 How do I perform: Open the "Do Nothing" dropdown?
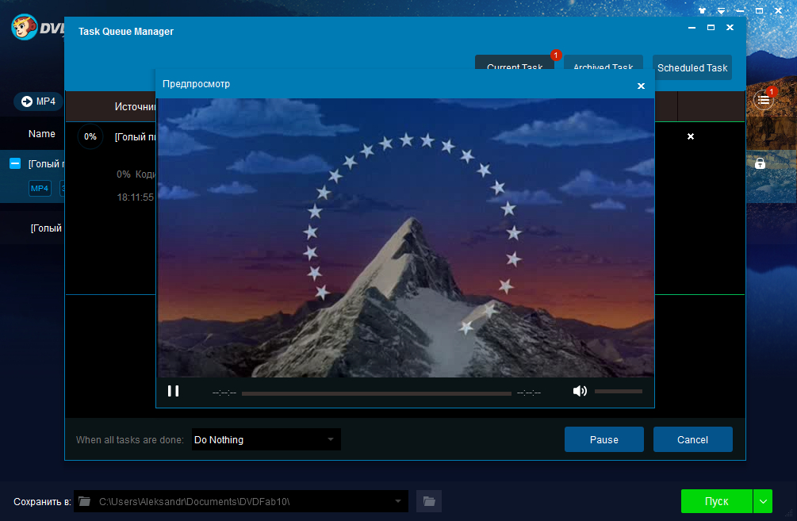click(266, 439)
